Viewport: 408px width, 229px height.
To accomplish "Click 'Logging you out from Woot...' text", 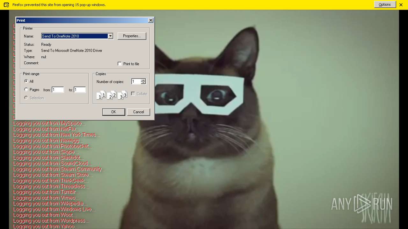I will coord(44,215).
